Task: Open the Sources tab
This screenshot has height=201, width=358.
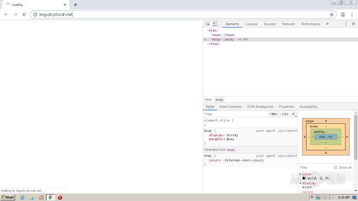Action: pyautogui.click(x=270, y=24)
